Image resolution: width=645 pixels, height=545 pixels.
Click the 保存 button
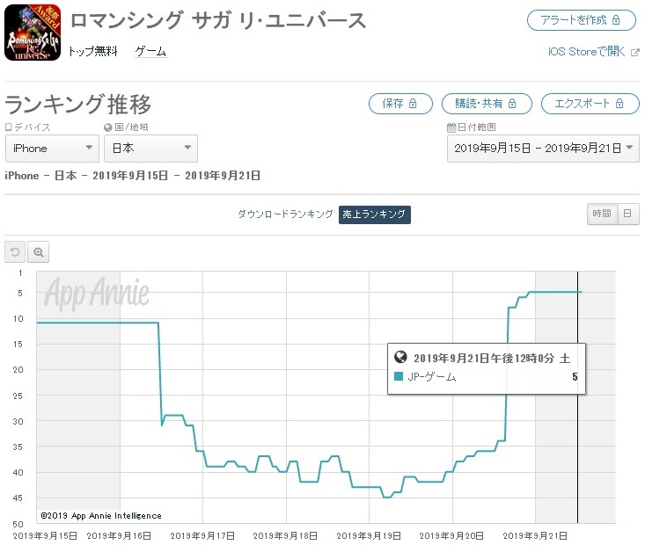400,104
